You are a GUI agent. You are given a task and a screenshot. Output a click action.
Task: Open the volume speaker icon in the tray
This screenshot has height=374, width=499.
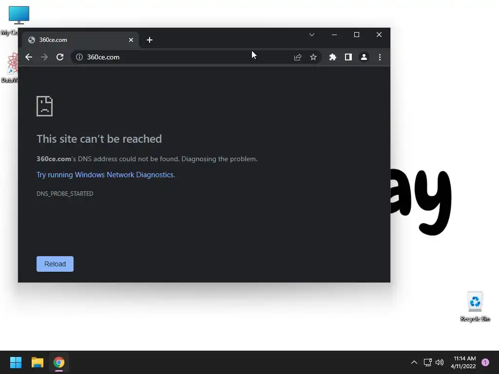pyautogui.click(x=440, y=362)
